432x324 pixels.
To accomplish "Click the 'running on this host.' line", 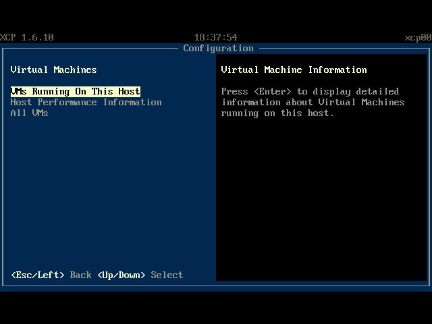I will click(x=277, y=113).
